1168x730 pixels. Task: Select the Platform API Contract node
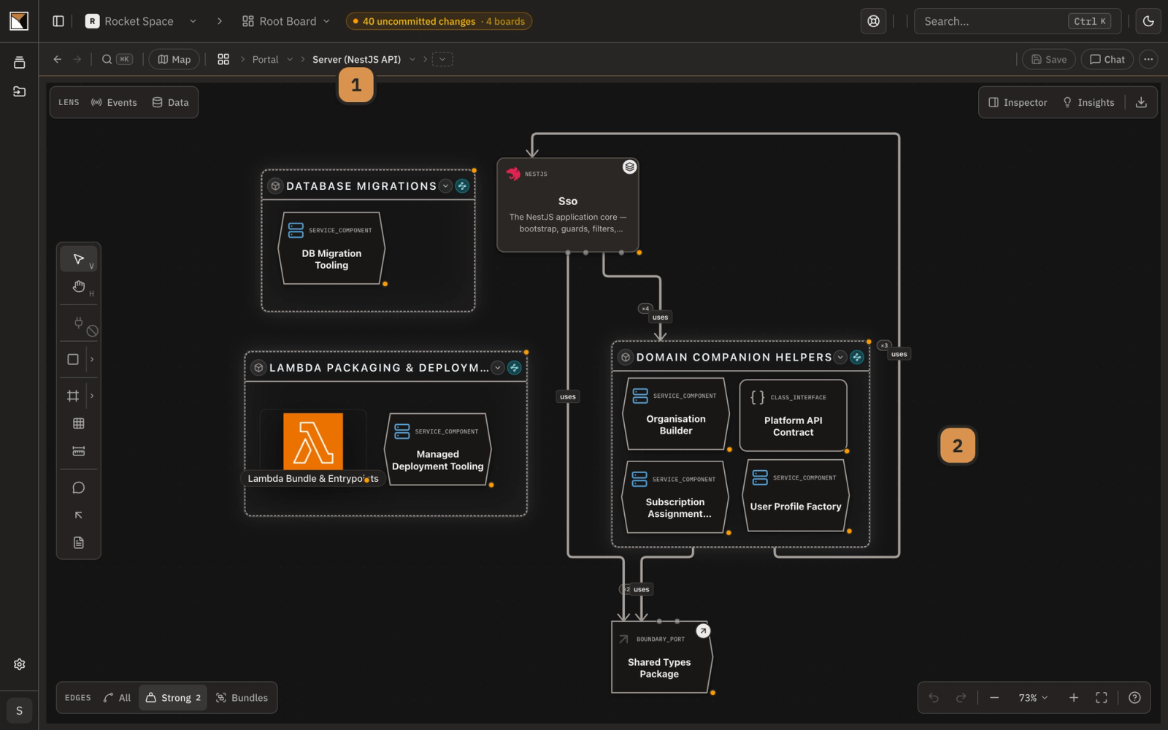[793, 415]
